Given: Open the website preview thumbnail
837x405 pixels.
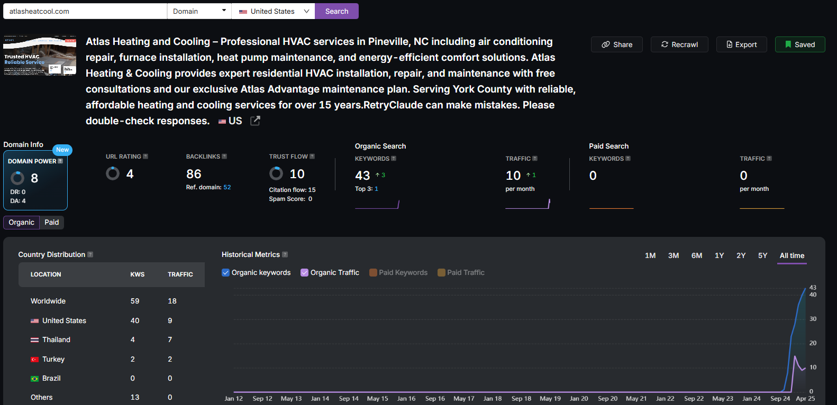Looking at the screenshot, I should [x=40, y=56].
